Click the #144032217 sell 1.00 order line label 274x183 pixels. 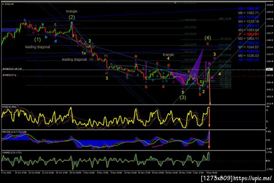pos(12,69)
